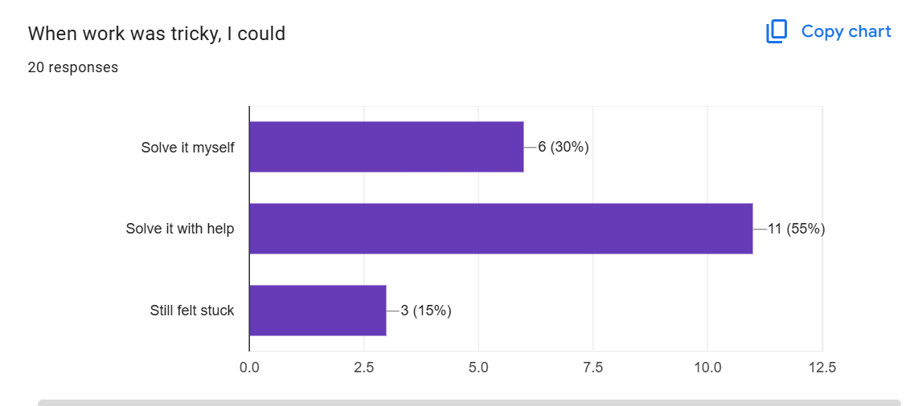Image resolution: width=914 pixels, height=406 pixels.
Task: Click the 'Solve it with help' axis label
Action: coord(180,229)
